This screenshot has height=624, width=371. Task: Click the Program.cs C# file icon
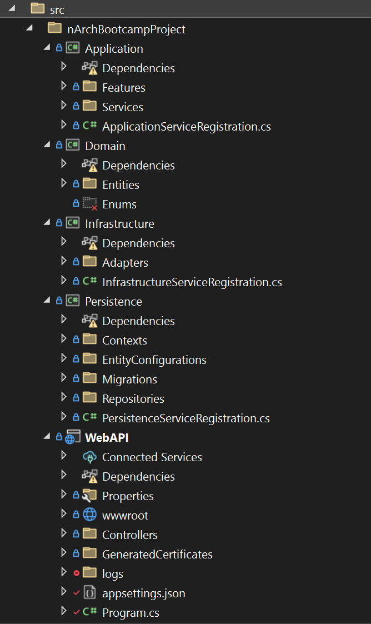pyautogui.click(x=90, y=612)
